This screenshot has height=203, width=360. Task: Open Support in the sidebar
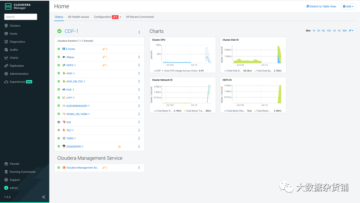[x=15, y=180]
